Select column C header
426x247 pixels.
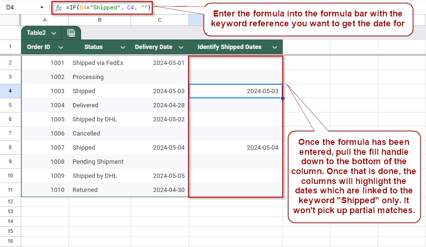(160, 20)
